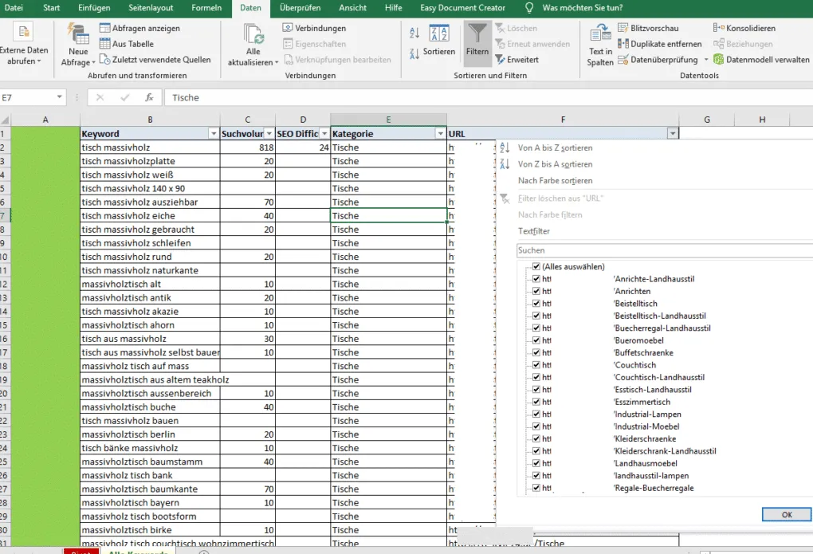813x554 pixels.
Task: Toggle the Alles auswählen checkbox
Action: click(x=536, y=266)
